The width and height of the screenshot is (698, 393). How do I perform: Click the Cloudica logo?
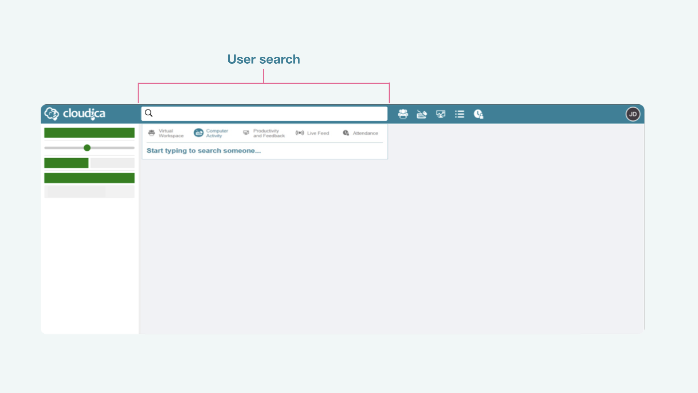tap(75, 114)
